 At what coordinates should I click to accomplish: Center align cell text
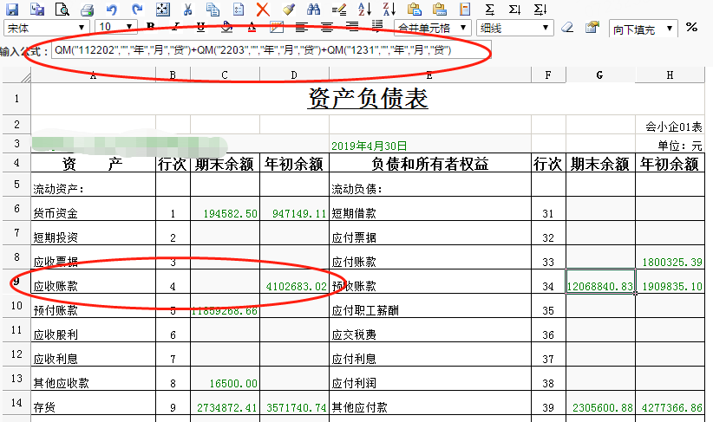coord(327,28)
